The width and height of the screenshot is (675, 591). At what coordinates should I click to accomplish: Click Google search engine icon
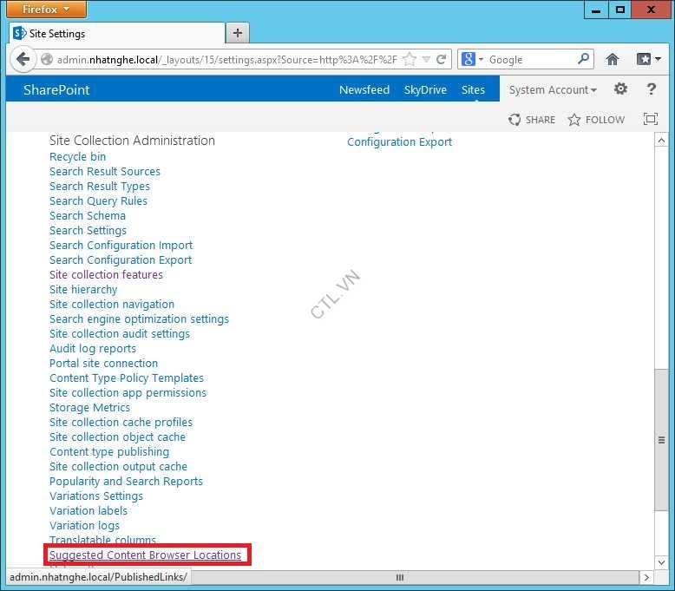pos(469,59)
